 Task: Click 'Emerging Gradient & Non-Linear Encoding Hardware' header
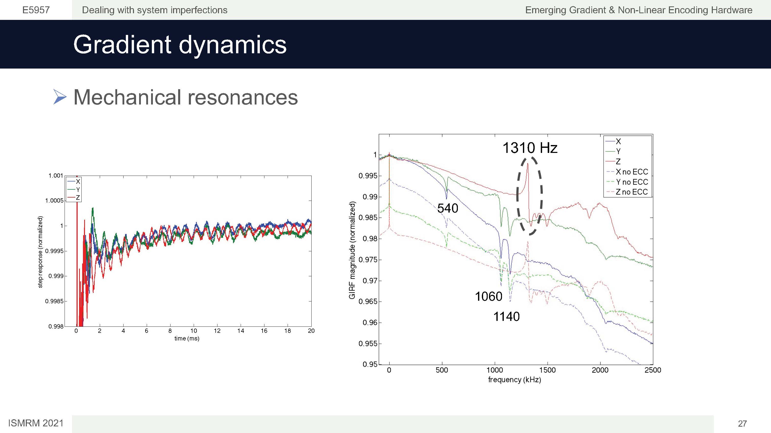click(639, 10)
